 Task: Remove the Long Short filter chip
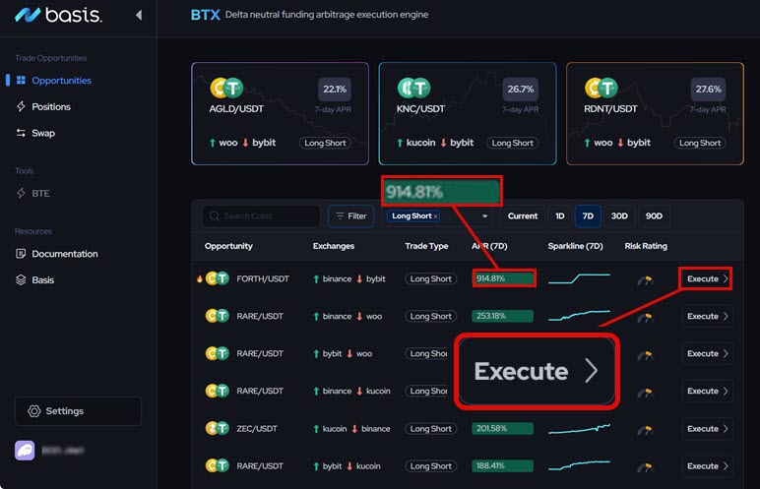click(x=436, y=216)
